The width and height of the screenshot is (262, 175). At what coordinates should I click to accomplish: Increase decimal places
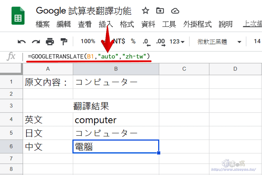tap(161, 42)
